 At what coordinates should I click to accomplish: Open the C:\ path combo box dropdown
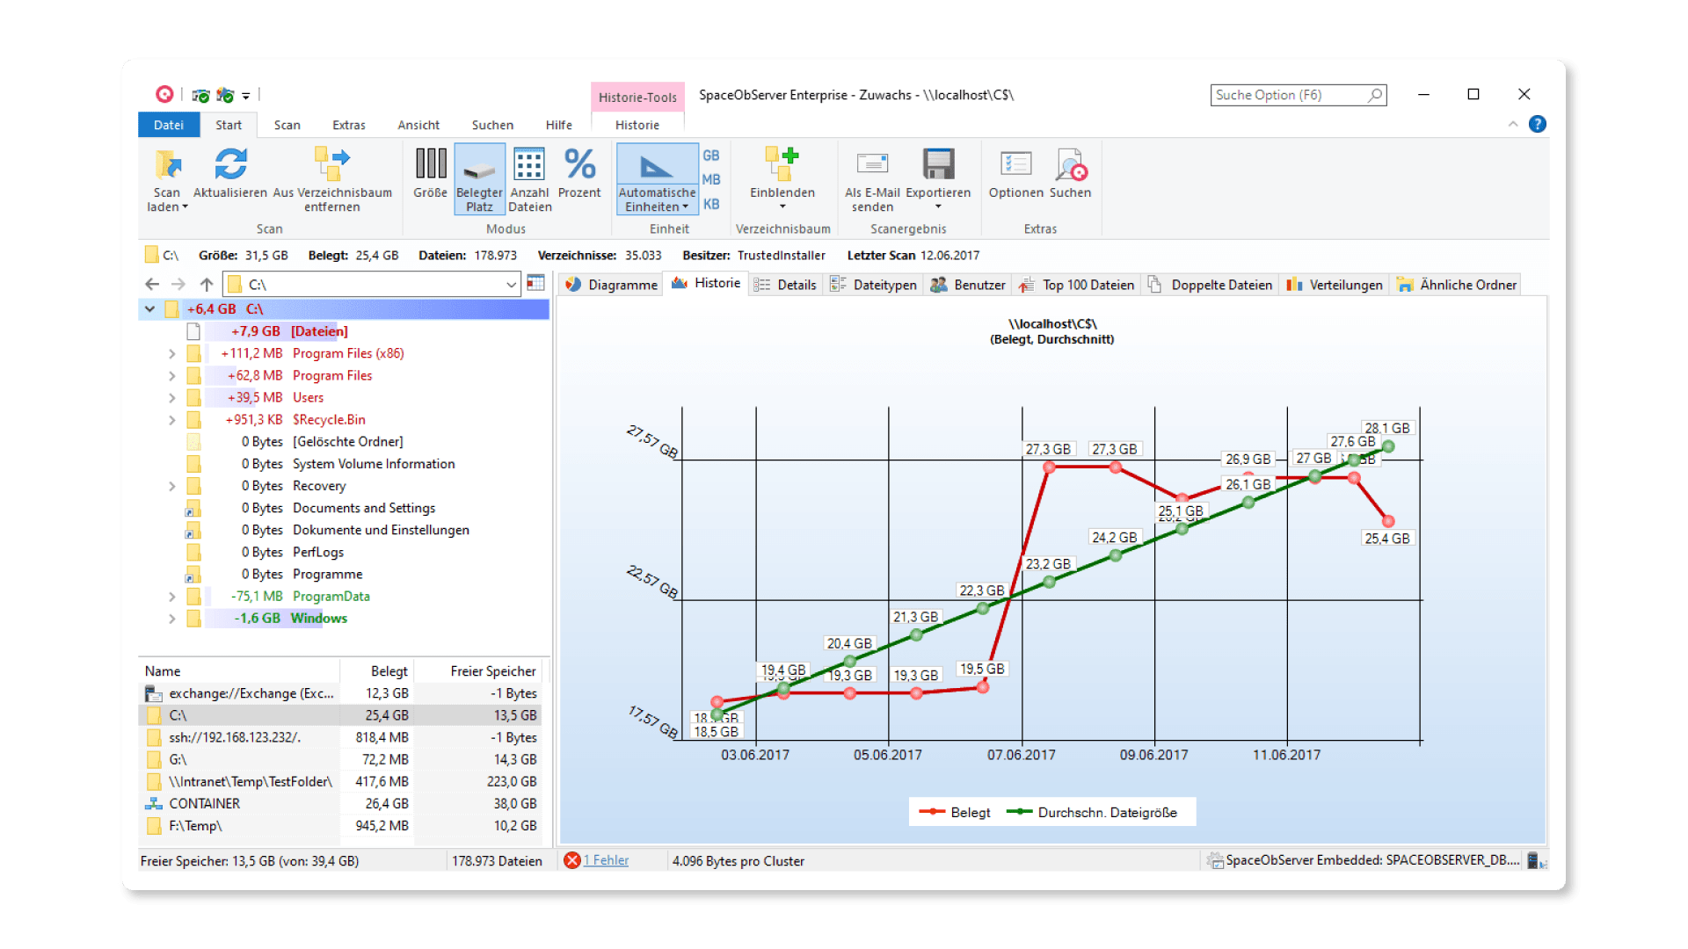511,285
